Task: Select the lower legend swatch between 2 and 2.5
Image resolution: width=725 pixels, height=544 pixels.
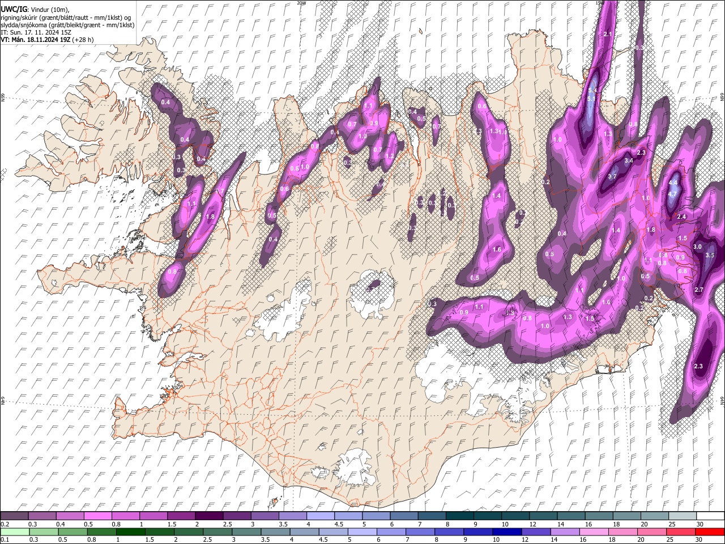Action: (189, 532)
